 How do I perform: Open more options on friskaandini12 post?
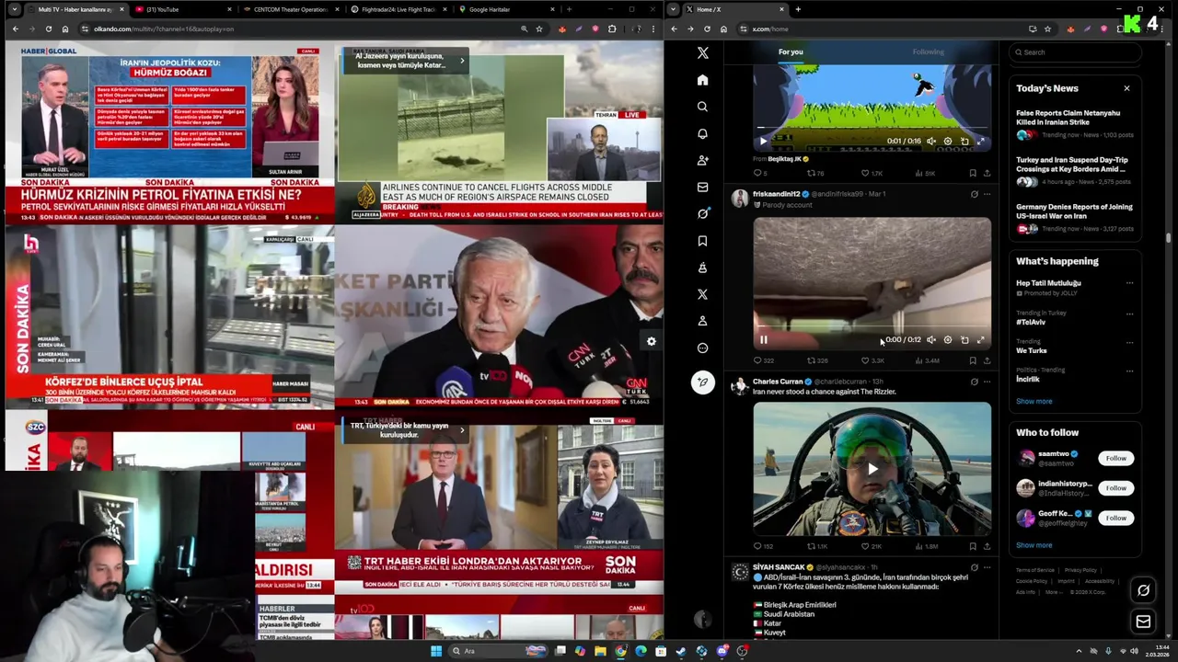pos(987,194)
